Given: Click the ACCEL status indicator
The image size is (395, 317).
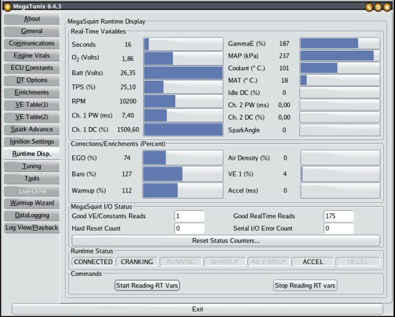Looking at the screenshot, I should pyautogui.click(x=313, y=262).
